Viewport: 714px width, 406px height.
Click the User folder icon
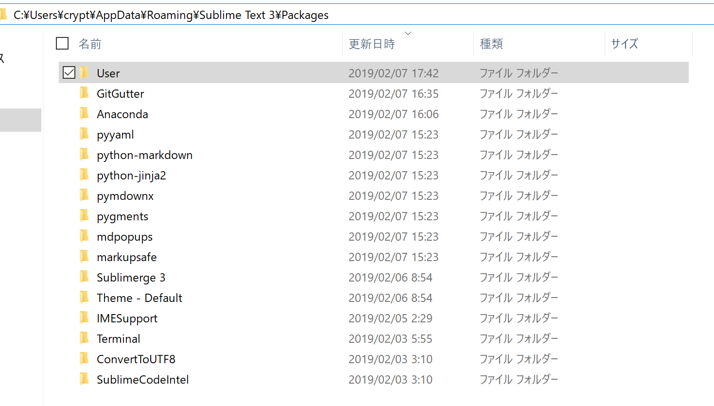click(85, 73)
